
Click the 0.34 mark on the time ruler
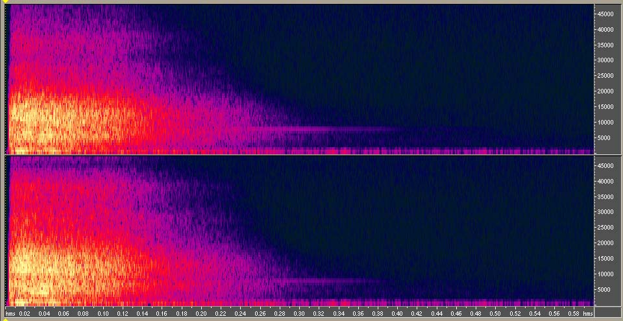coord(338,313)
